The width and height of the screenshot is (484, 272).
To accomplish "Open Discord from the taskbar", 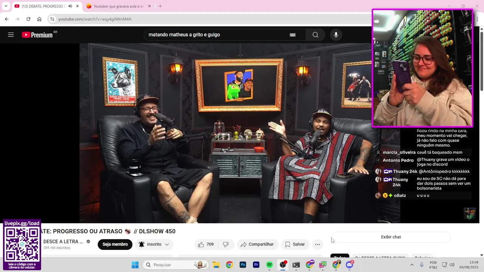I will pyautogui.click(x=349, y=265).
